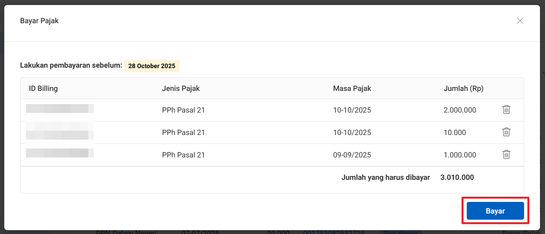The width and height of the screenshot is (545, 234).
Task: Delete the 2.000.000 billing row
Action: coord(506,110)
